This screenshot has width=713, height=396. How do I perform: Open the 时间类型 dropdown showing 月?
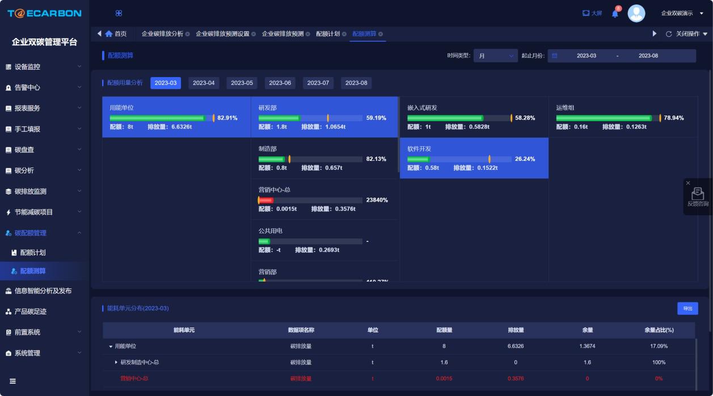pos(495,56)
